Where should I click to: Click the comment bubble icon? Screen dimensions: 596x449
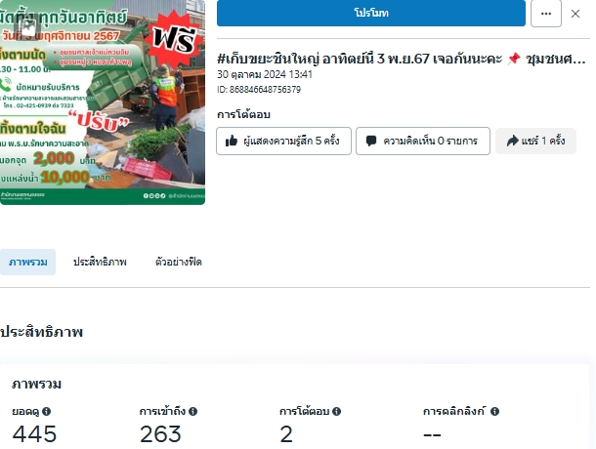pyautogui.click(x=371, y=141)
